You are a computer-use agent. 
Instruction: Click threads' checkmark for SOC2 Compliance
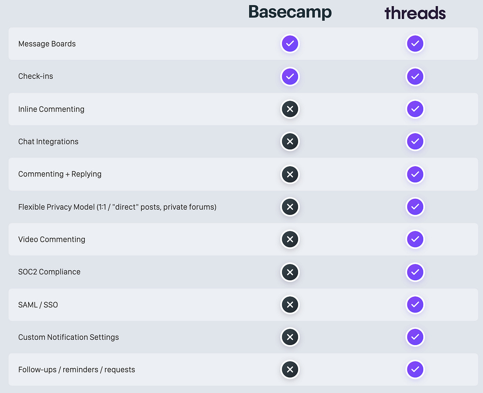pos(415,272)
